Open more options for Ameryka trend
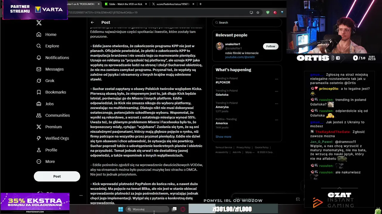Viewport: 382px width, 214px height. coord(276,104)
